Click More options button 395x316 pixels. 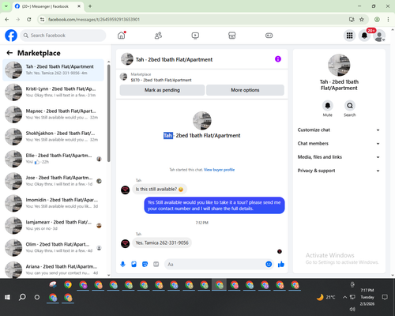[x=245, y=90]
